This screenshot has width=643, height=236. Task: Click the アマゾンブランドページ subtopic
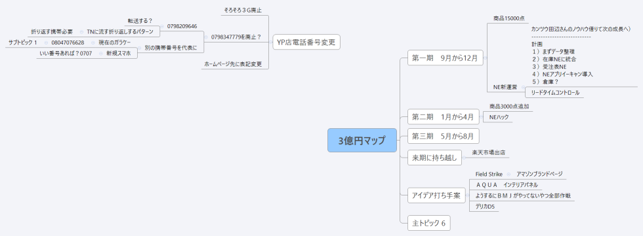point(539,175)
